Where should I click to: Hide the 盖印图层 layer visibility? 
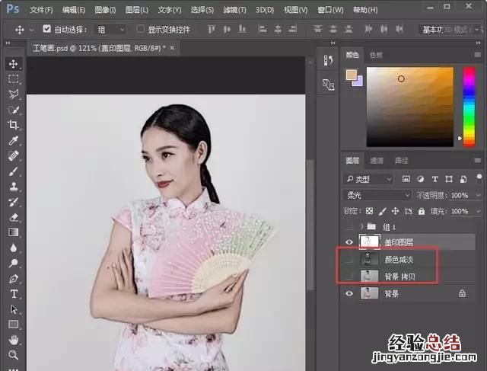coord(350,242)
